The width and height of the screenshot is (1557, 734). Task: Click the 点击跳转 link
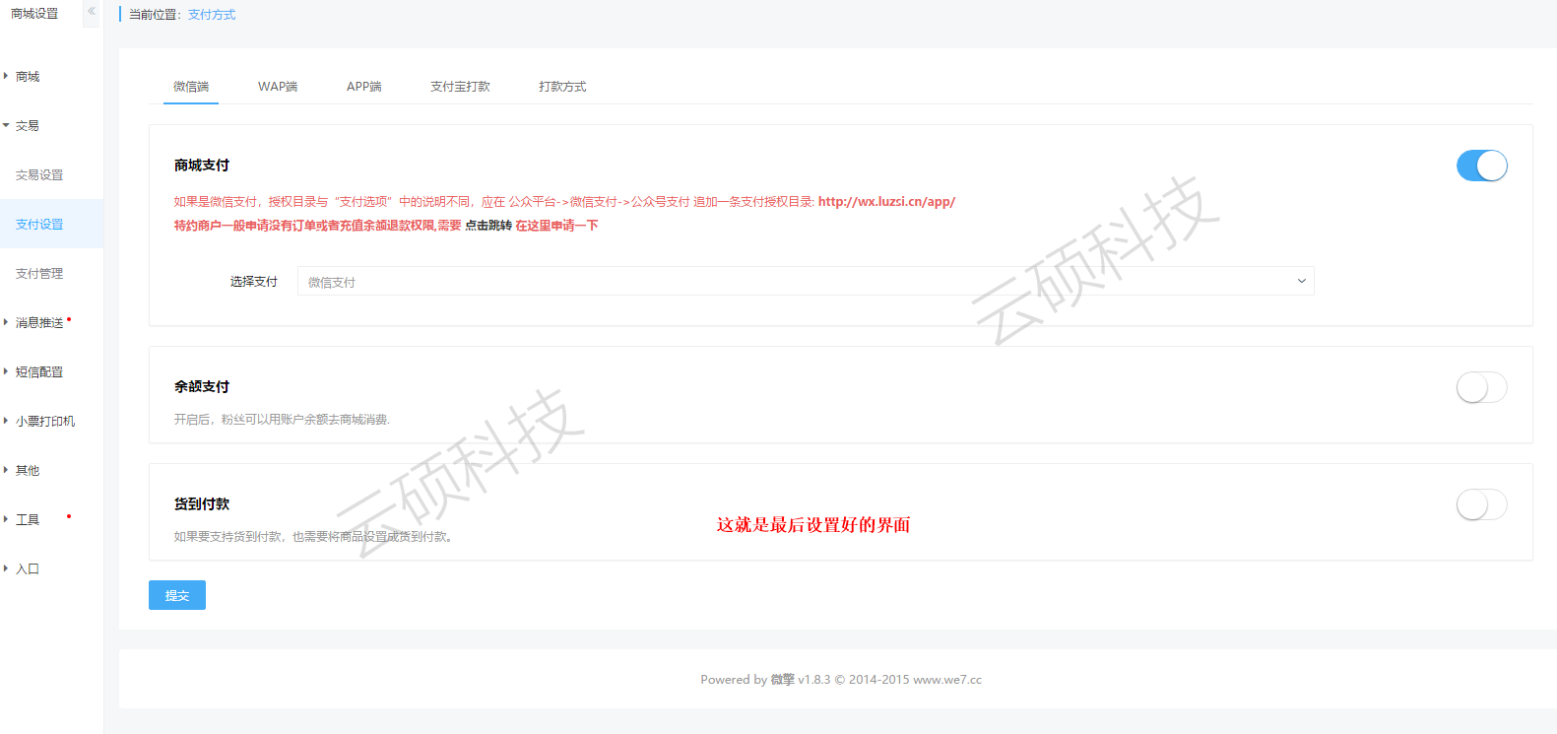point(488,226)
